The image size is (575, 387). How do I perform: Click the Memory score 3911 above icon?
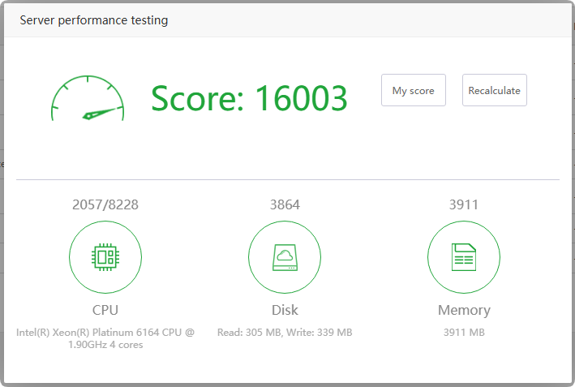463,204
